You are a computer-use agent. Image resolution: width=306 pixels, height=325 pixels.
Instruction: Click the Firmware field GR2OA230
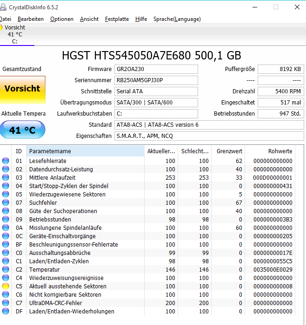point(156,69)
